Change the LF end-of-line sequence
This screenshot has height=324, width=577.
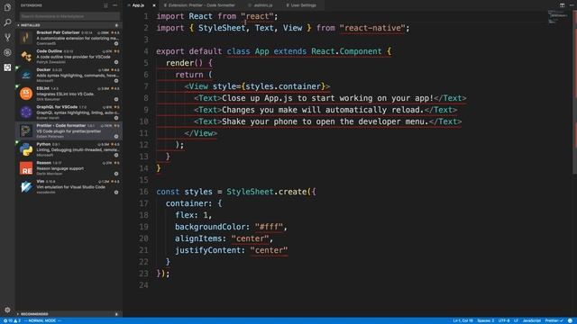(516, 320)
